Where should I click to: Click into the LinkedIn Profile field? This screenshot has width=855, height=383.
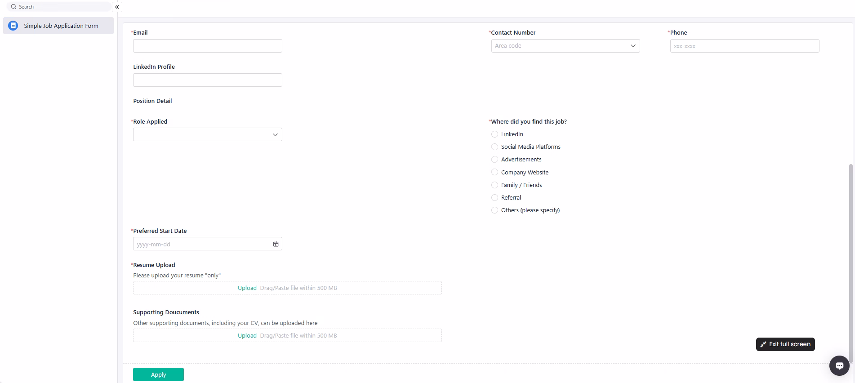pos(207,80)
